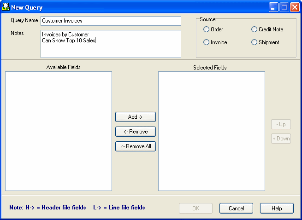Minimize the New Query window
This screenshot has height=220, width=302.
274,7
